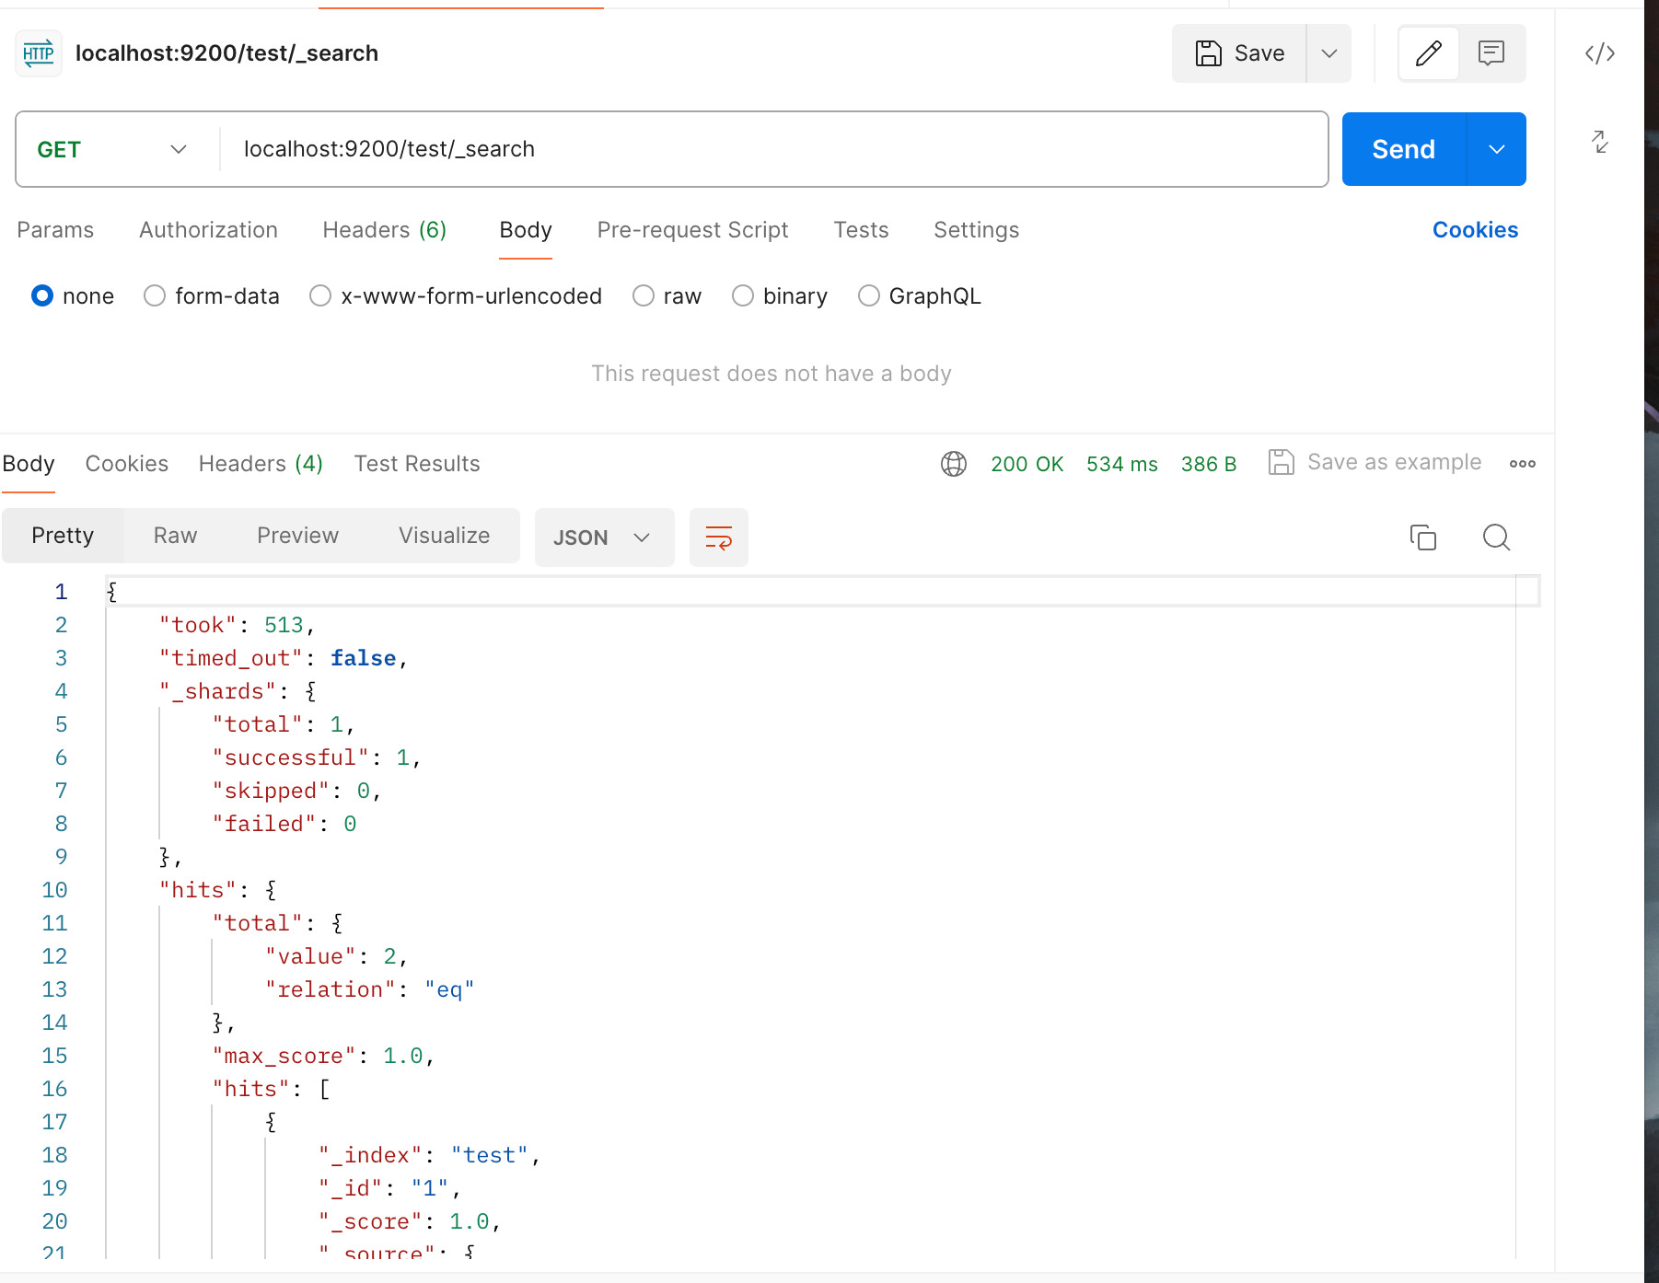The image size is (1659, 1283).
Task: Click the request URL input field
Action: click(x=773, y=149)
